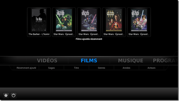Click the Films ajoutés récemment heading
The image size is (179, 101).
point(89,39)
